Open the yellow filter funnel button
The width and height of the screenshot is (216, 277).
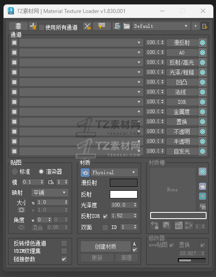102,26
